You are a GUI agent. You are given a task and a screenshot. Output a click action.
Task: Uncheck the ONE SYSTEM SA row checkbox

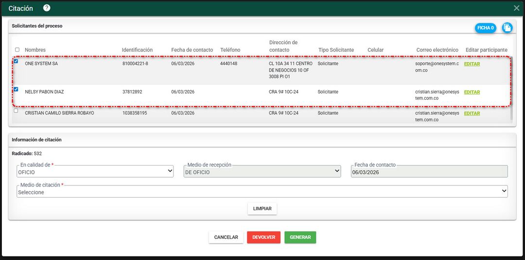pyautogui.click(x=16, y=61)
